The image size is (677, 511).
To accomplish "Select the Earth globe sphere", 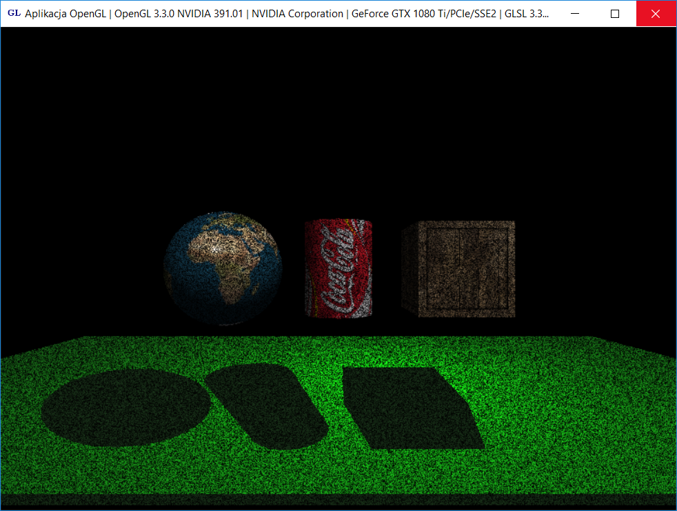I will pos(223,268).
